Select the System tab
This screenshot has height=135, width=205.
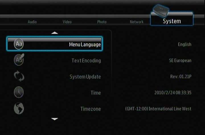[172, 21]
